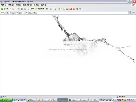Open the 說明(H) menu
Image resolution: width=136 pixels, height=102 pixels.
click(44, 5)
